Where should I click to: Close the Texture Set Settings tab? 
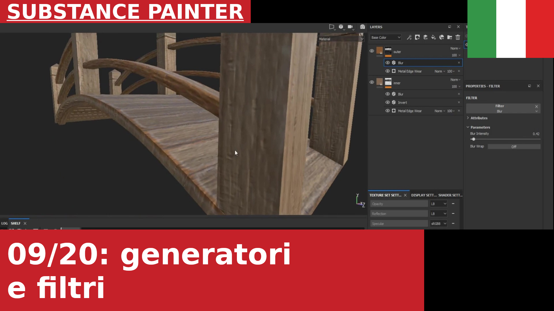tap(405, 195)
